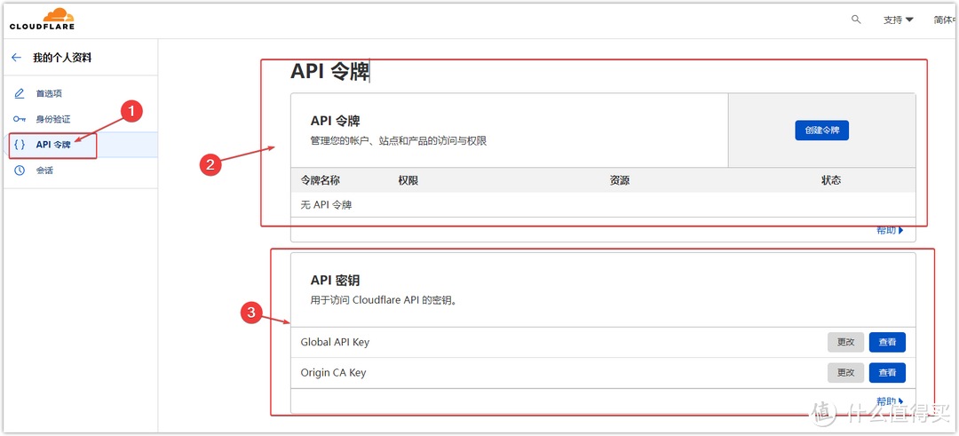Click the curly braces API 令牌 icon
Image resolution: width=959 pixels, height=436 pixels.
click(20, 145)
